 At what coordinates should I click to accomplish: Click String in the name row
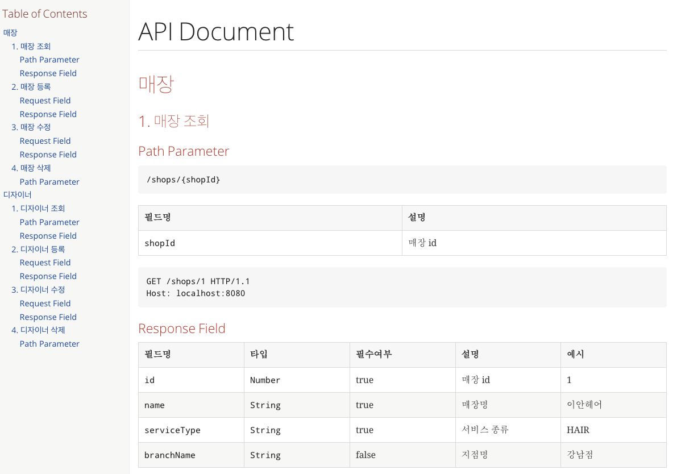(297, 405)
